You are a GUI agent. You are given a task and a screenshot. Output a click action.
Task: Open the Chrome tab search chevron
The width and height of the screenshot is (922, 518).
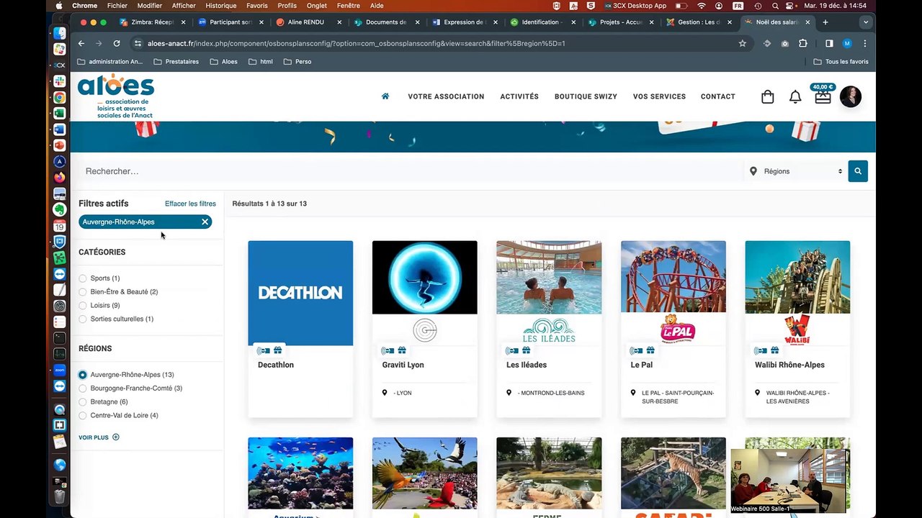point(866,22)
